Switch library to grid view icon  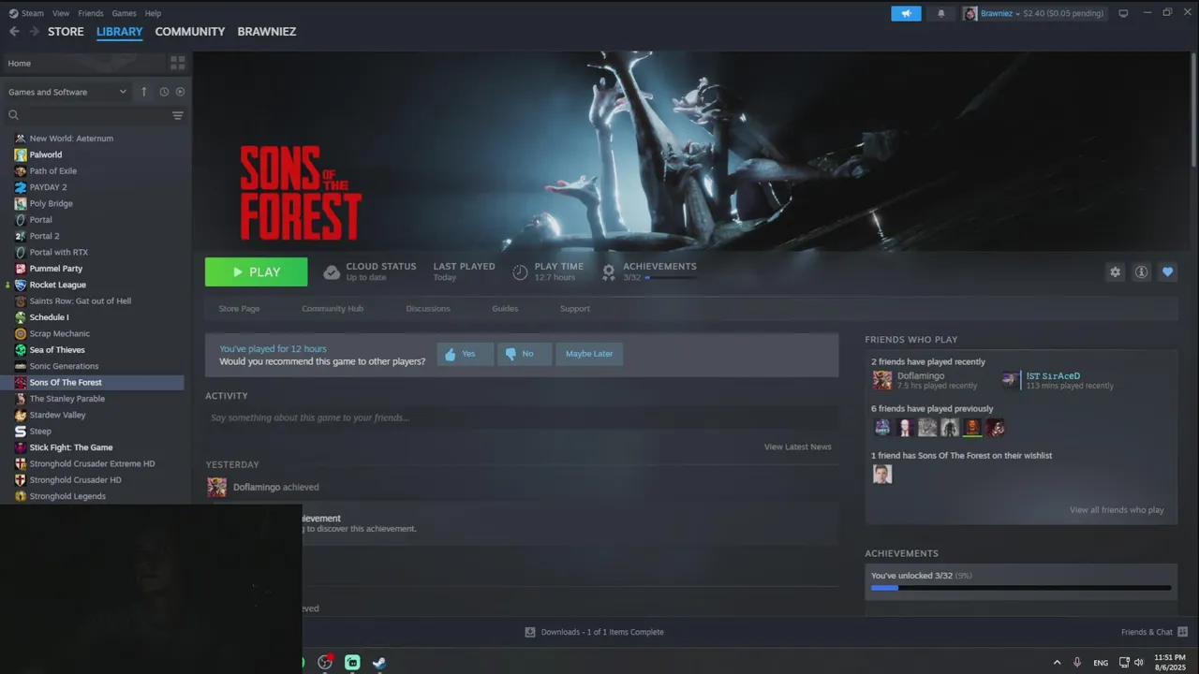(177, 63)
